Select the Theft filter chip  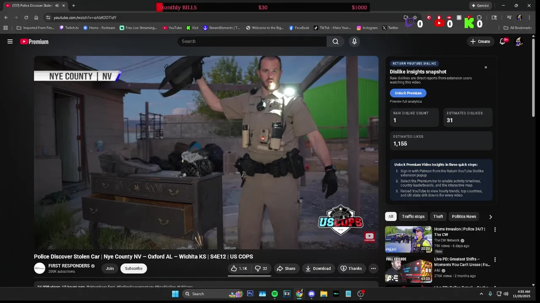(438, 217)
